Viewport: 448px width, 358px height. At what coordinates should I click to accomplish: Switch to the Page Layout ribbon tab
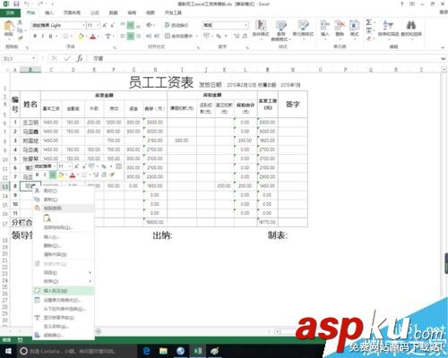point(72,13)
